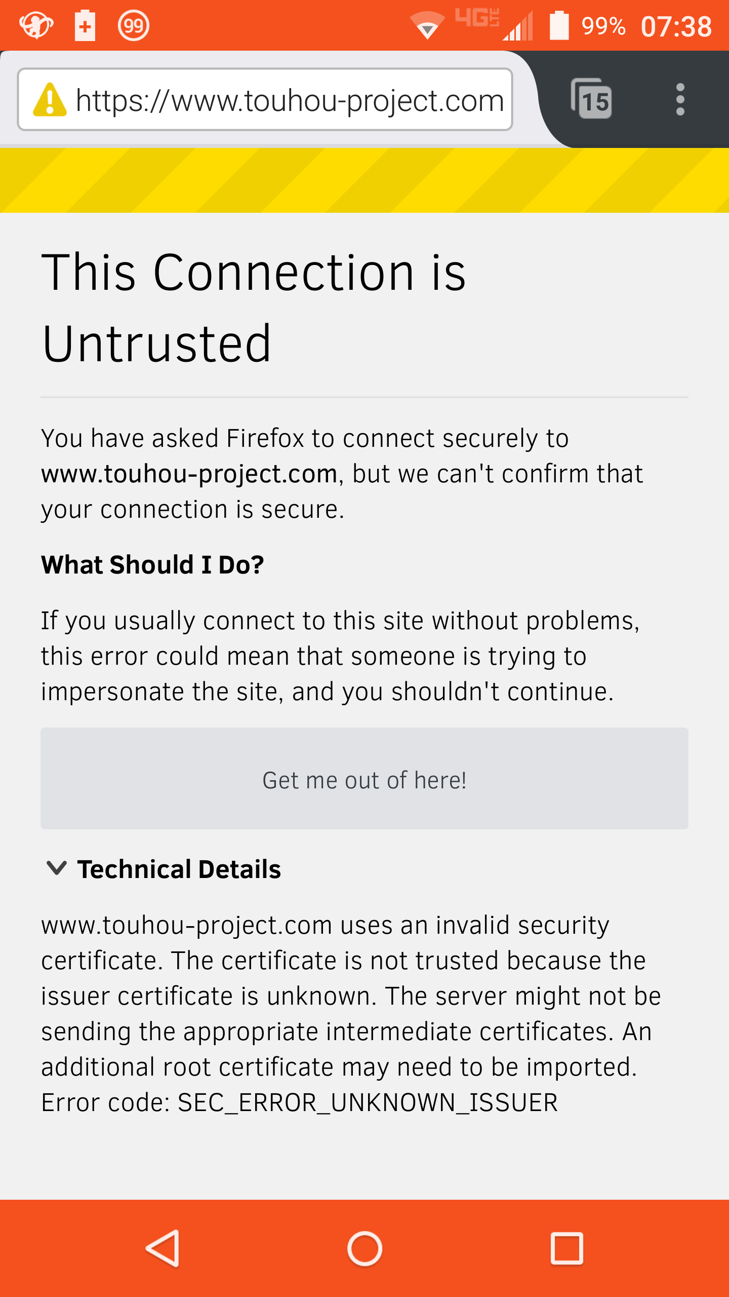Open the tabs counter showing 15
The height and width of the screenshot is (1297, 729).
click(x=591, y=98)
